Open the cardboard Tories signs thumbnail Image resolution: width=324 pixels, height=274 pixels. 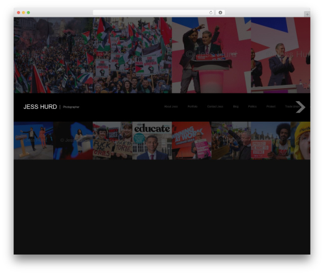click(113, 141)
